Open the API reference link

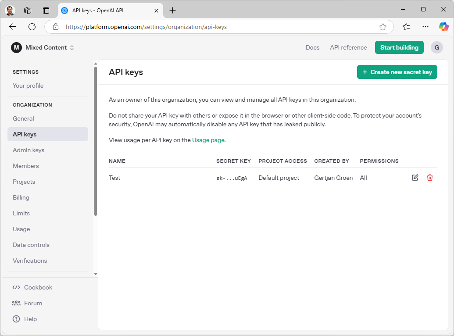pyautogui.click(x=348, y=47)
